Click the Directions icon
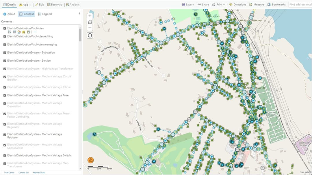The height and width of the screenshot is (175, 312). [x=239, y=4]
